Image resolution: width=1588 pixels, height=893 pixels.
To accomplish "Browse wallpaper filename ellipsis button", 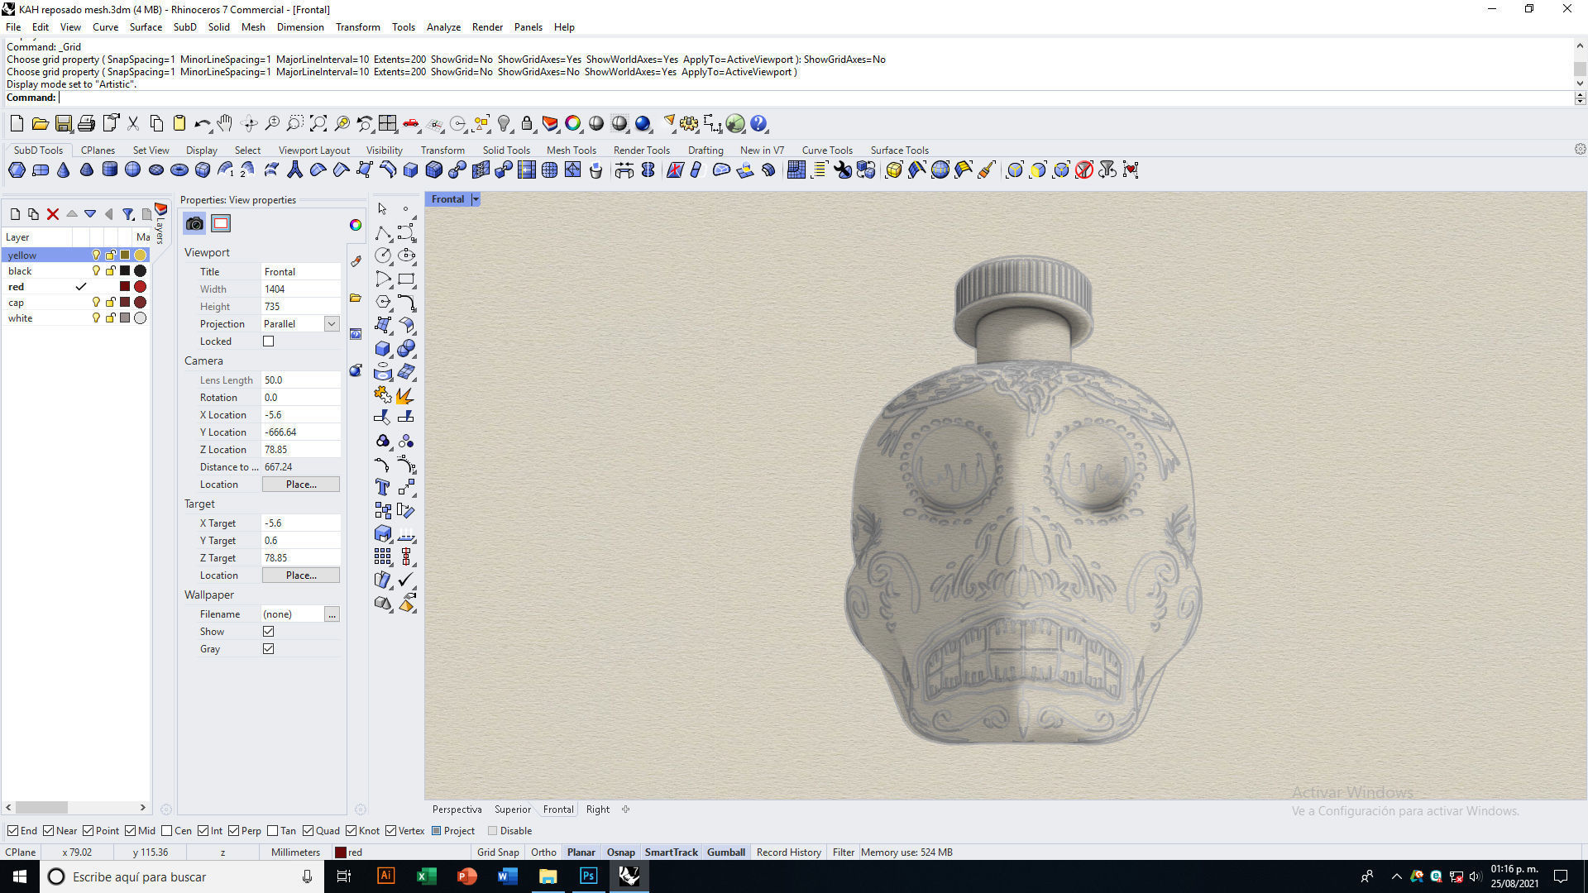I will [x=332, y=614].
